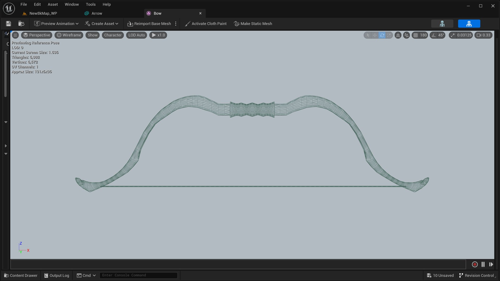The height and width of the screenshot is (281, 500).
Task: Open the Preview Animation dropdown
Action: (x=56, y=24)
